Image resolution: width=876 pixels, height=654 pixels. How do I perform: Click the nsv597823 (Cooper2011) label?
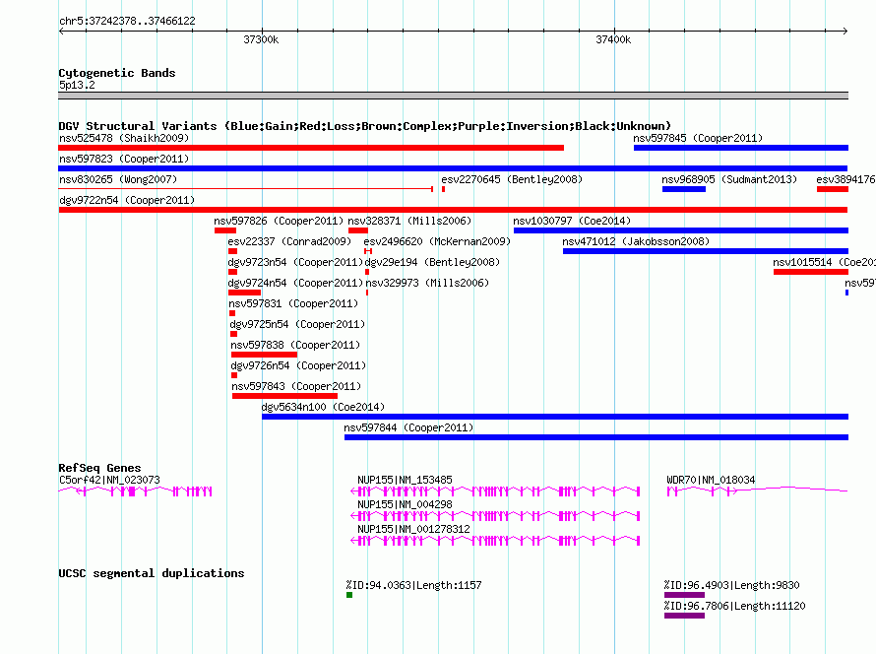coord(124,159)
